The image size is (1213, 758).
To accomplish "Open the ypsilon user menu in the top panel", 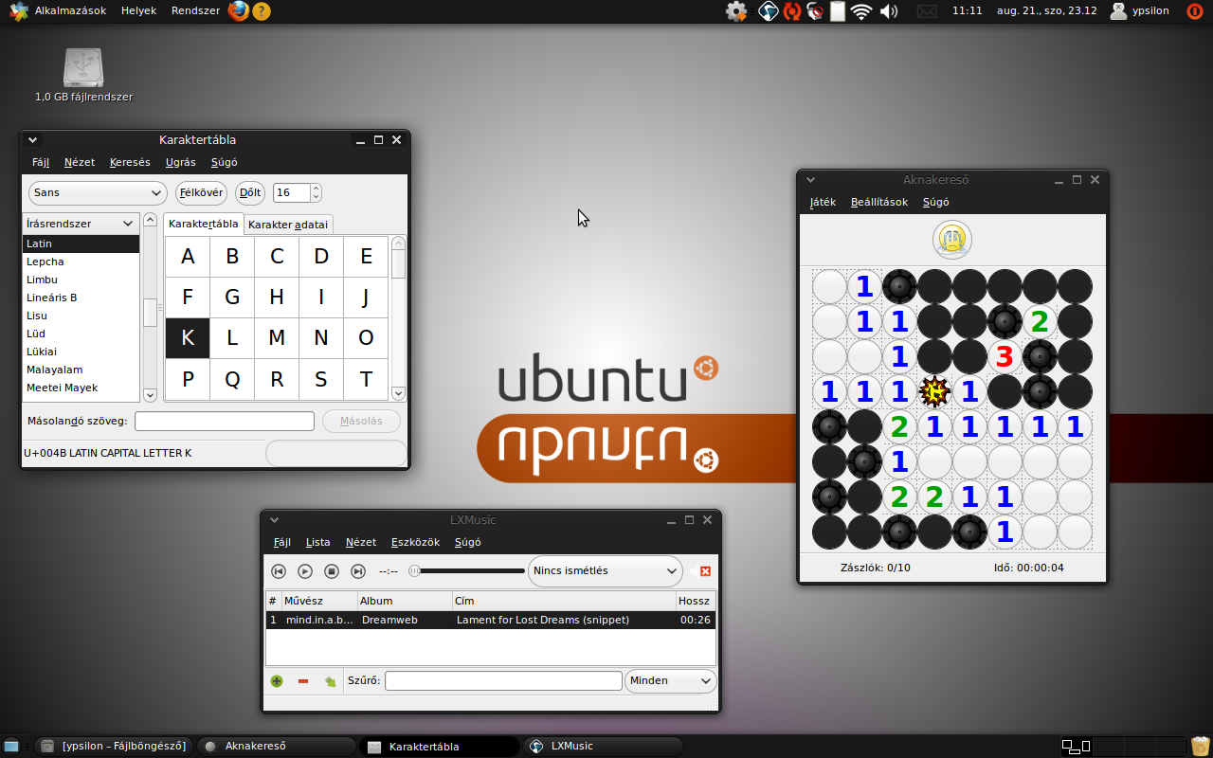I will tap(1140, 11).
